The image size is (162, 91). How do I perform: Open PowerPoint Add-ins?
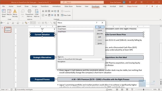click(29, 13)
